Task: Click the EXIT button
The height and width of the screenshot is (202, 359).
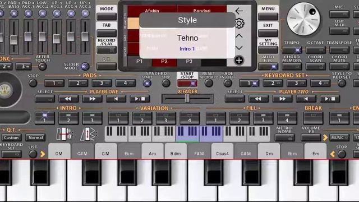Action: click(x=268, y=33)
